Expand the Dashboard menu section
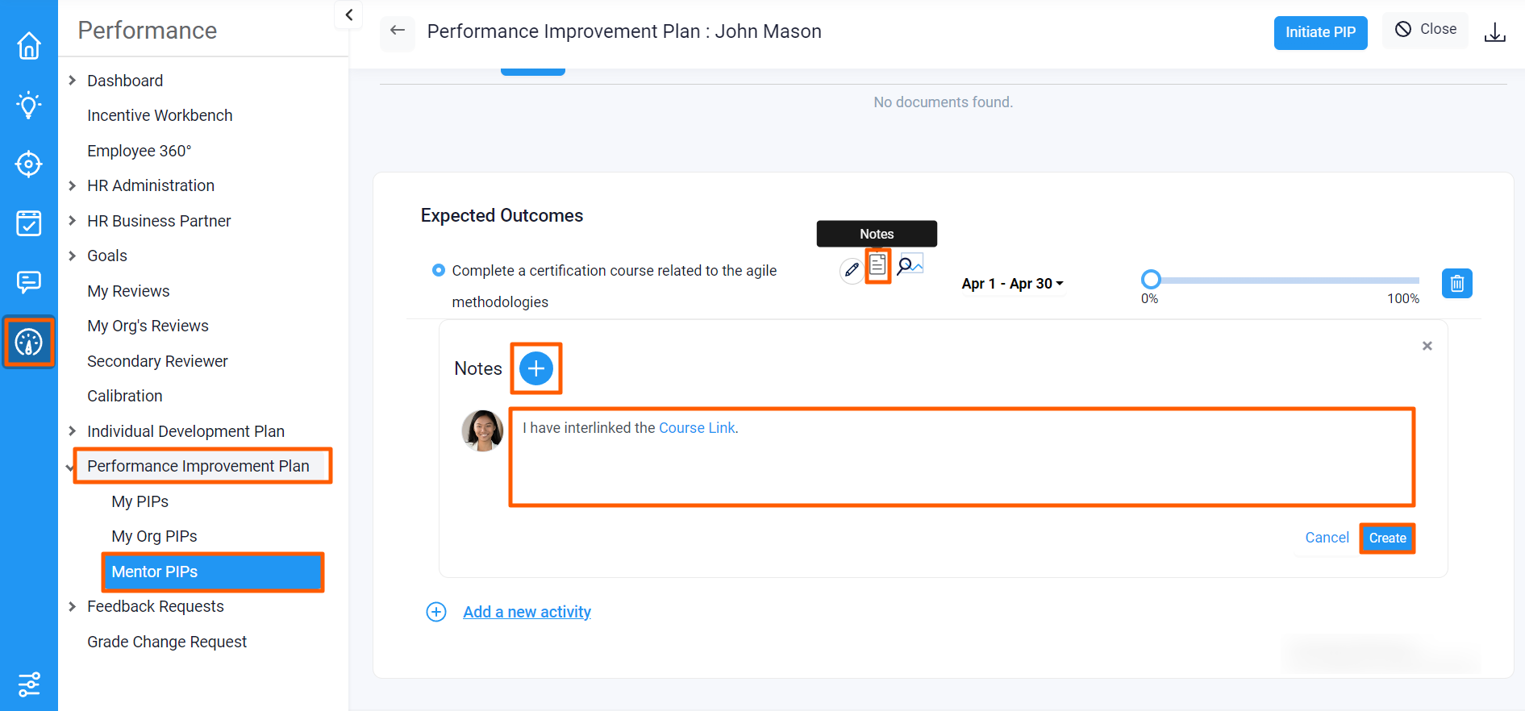Viewport: 1525px width, 711px height. (73, 81)
